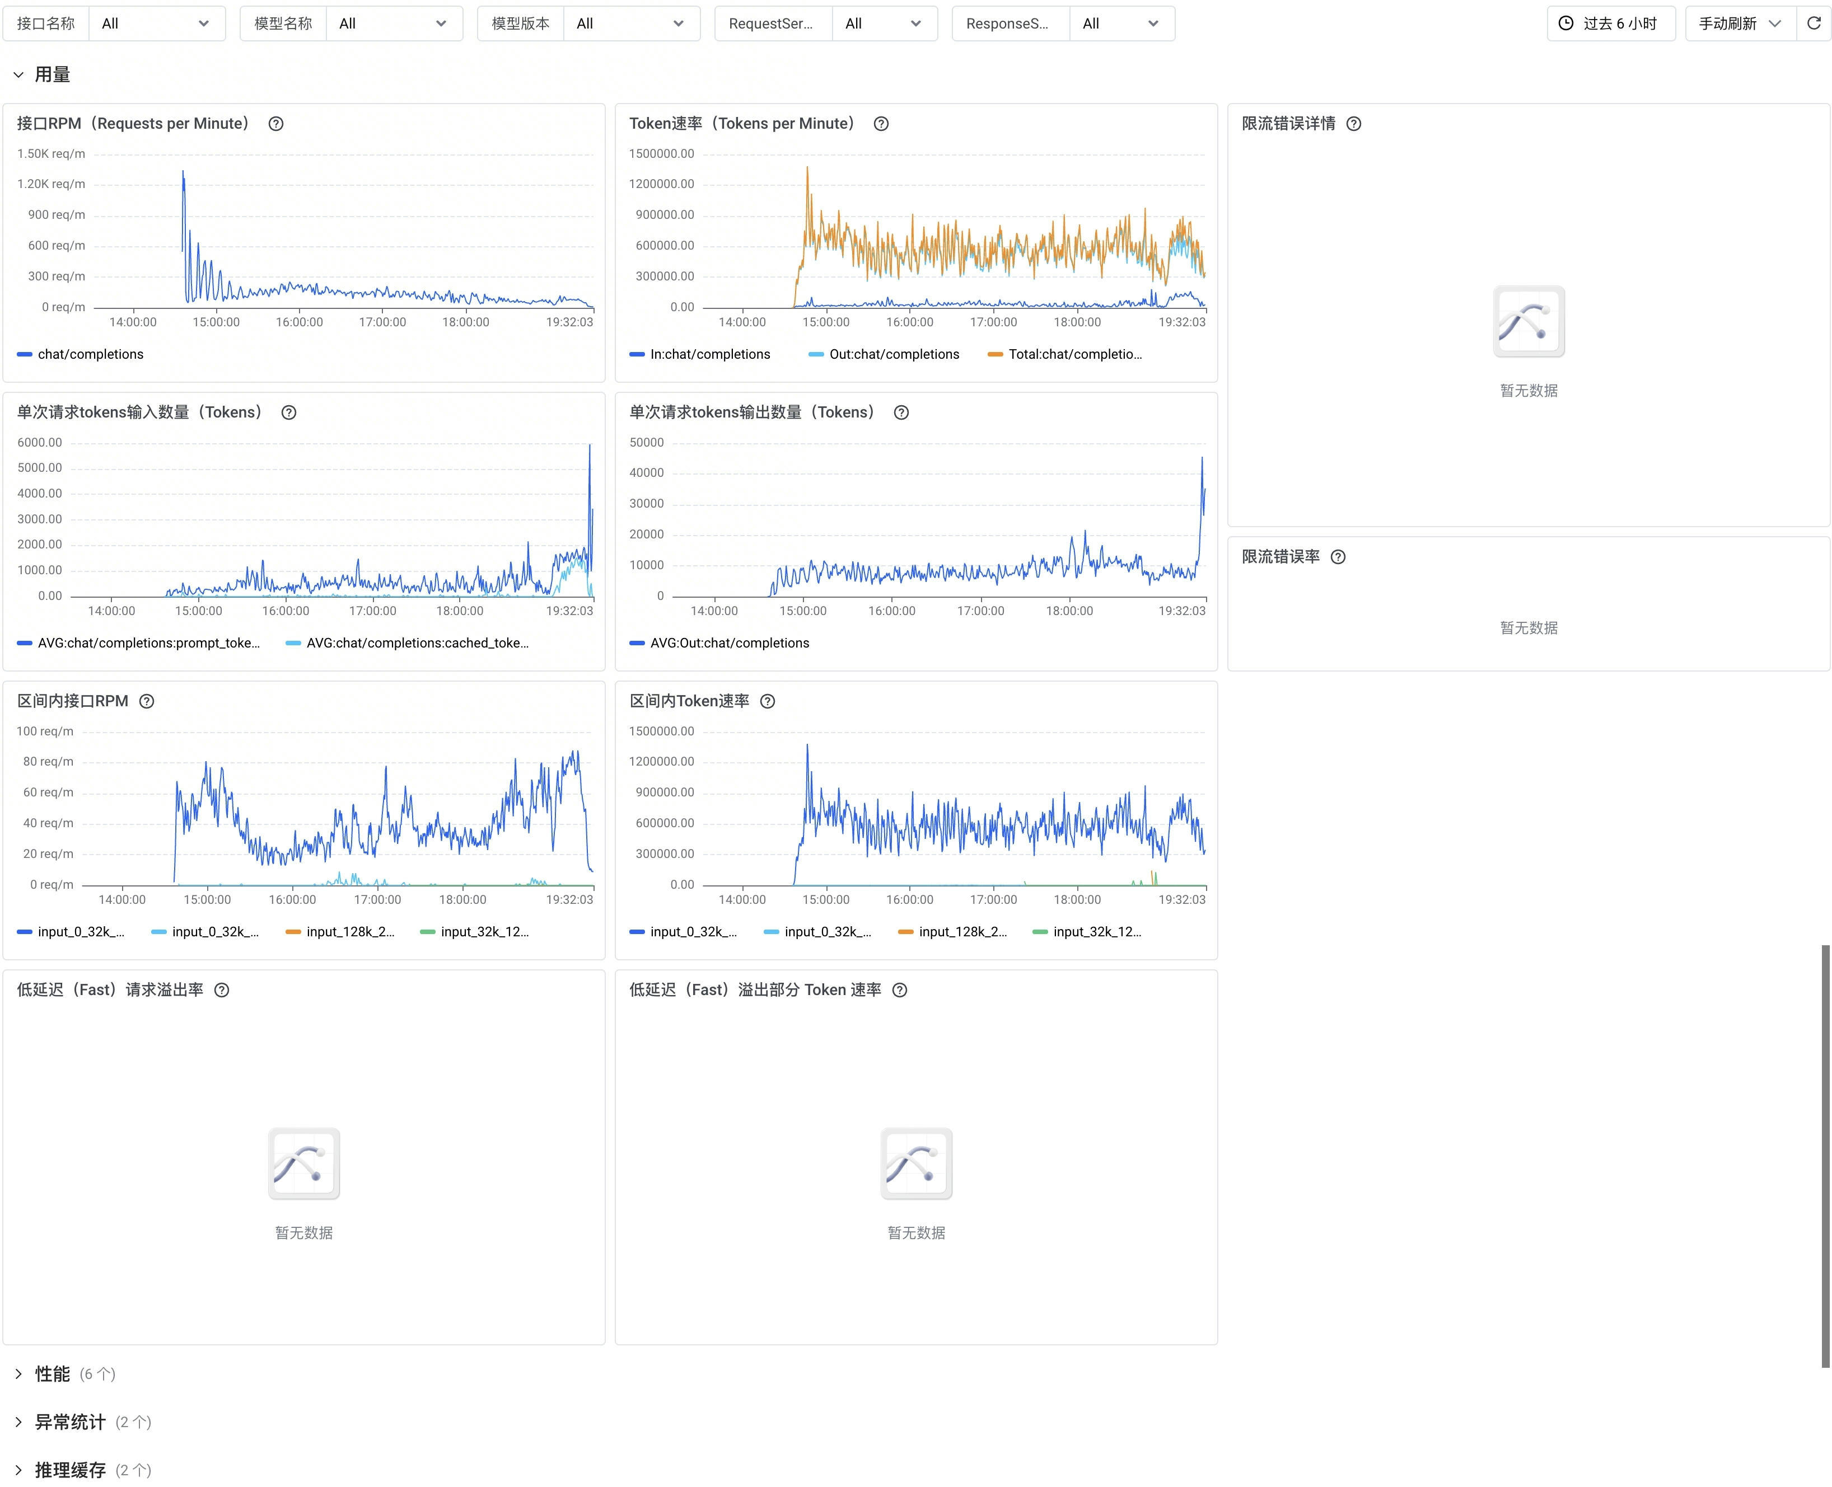Image resolution: width=1832 pixels, height=1487 pixels.
Task: Expand the 性能 section
Action: pos(18,1374)
